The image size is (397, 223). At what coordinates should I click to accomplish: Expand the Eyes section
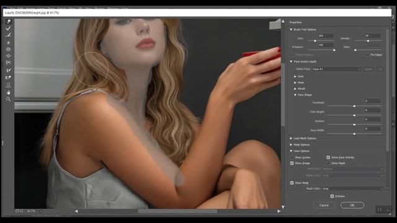295,76
